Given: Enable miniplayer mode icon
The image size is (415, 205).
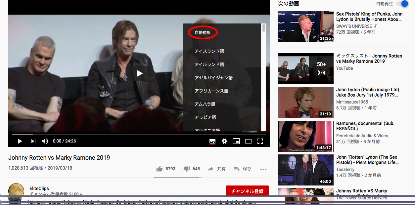Looking at the screenshot, I should [x=236, y=141].
